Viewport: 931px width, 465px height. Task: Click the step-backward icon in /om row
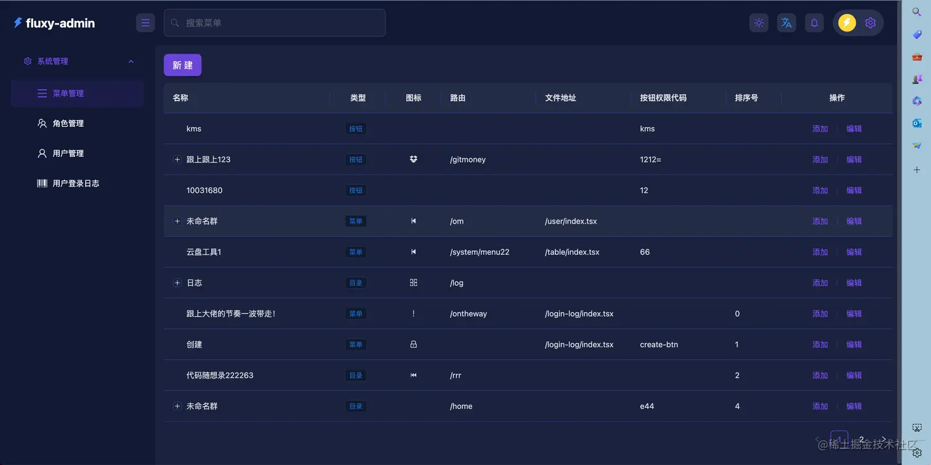tap(413, 221)
